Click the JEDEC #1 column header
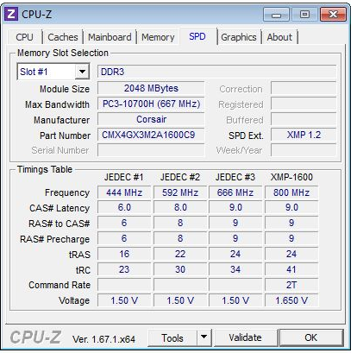This screenshot has width=357, height=353. click(x=124, y=177)
